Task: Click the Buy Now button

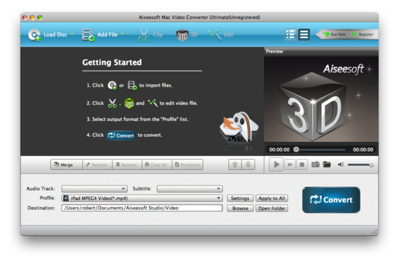Action: [335, 34]
